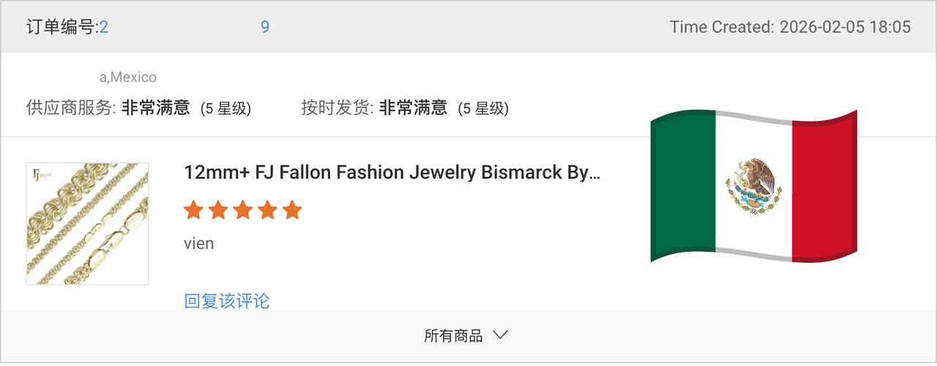
Task: Open order number link starting with 2
Action: tap(104, 27)
